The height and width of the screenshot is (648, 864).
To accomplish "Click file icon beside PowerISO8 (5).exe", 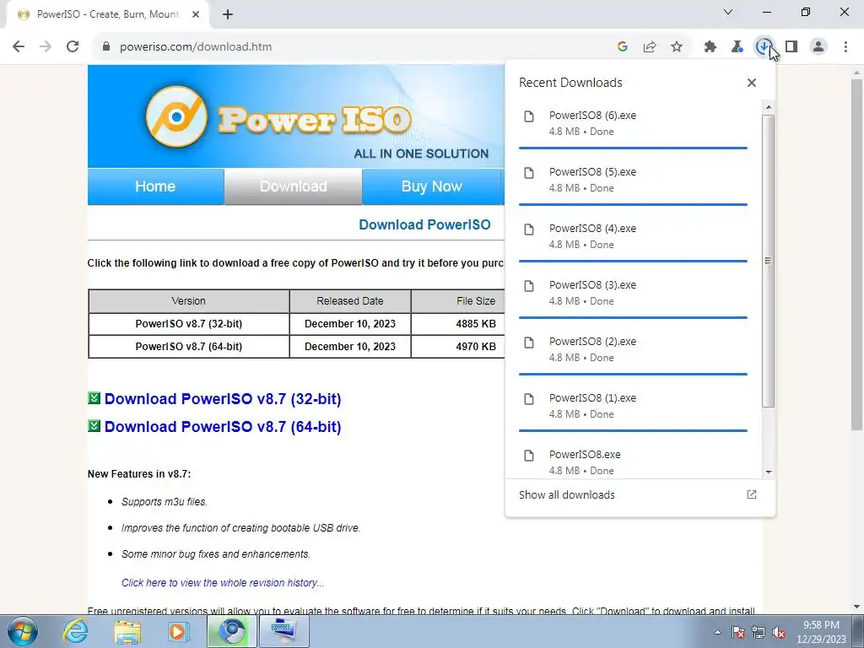I will coord(529,173).
